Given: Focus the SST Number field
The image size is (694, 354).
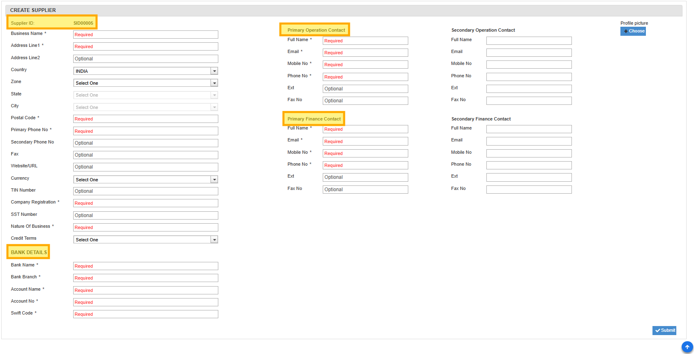Looking at the screenshot, I should [x=146, y=215].
